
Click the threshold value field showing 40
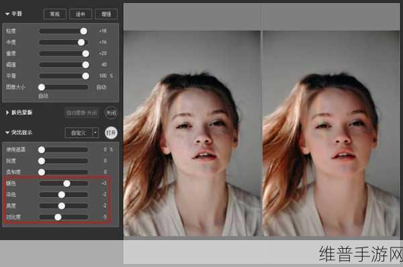[104, 65]
